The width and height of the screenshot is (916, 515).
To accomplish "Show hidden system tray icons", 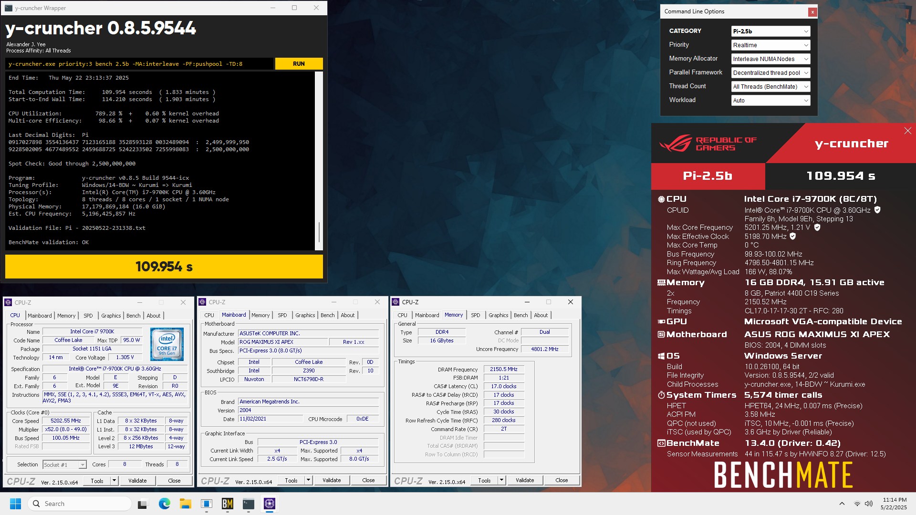I will pyautogui.click(x=842, y=504).
